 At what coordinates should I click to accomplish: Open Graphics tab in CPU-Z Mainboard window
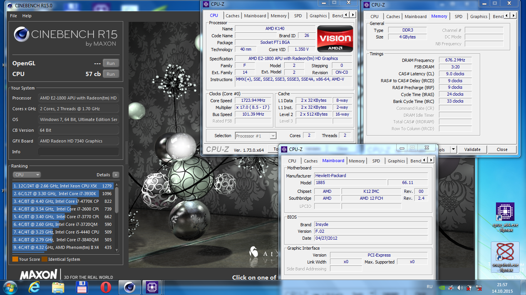[x=396, y=161]
